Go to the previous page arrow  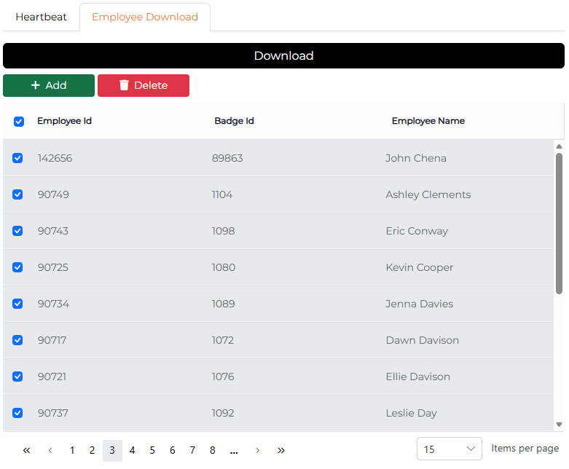[x=50, y=451]
